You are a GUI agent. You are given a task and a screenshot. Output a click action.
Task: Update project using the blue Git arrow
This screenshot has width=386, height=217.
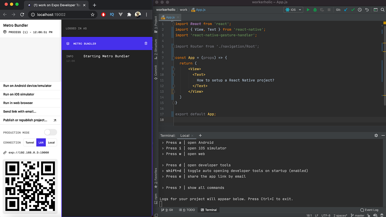[345, 10]
